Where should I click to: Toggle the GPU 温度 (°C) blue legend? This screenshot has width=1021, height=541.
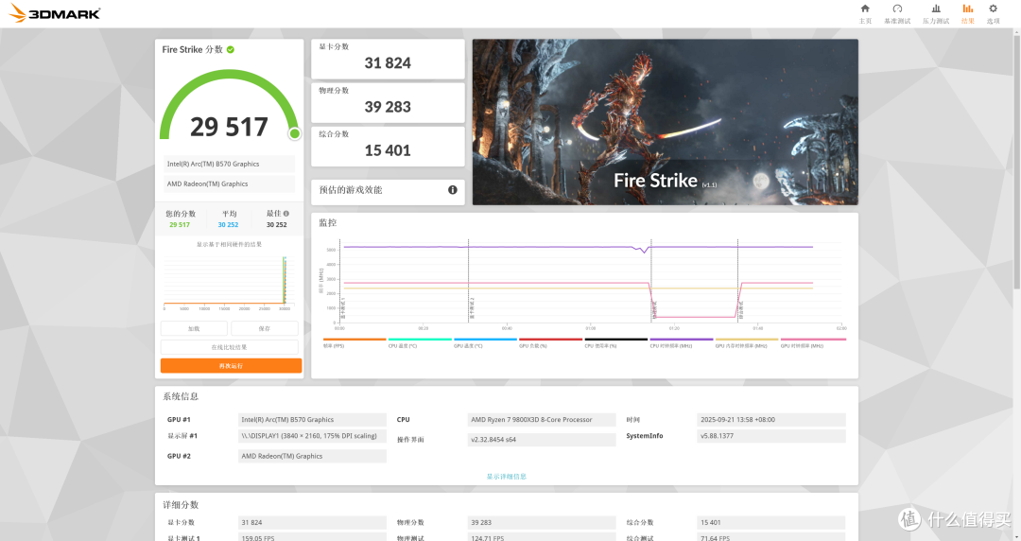[485, 342]
